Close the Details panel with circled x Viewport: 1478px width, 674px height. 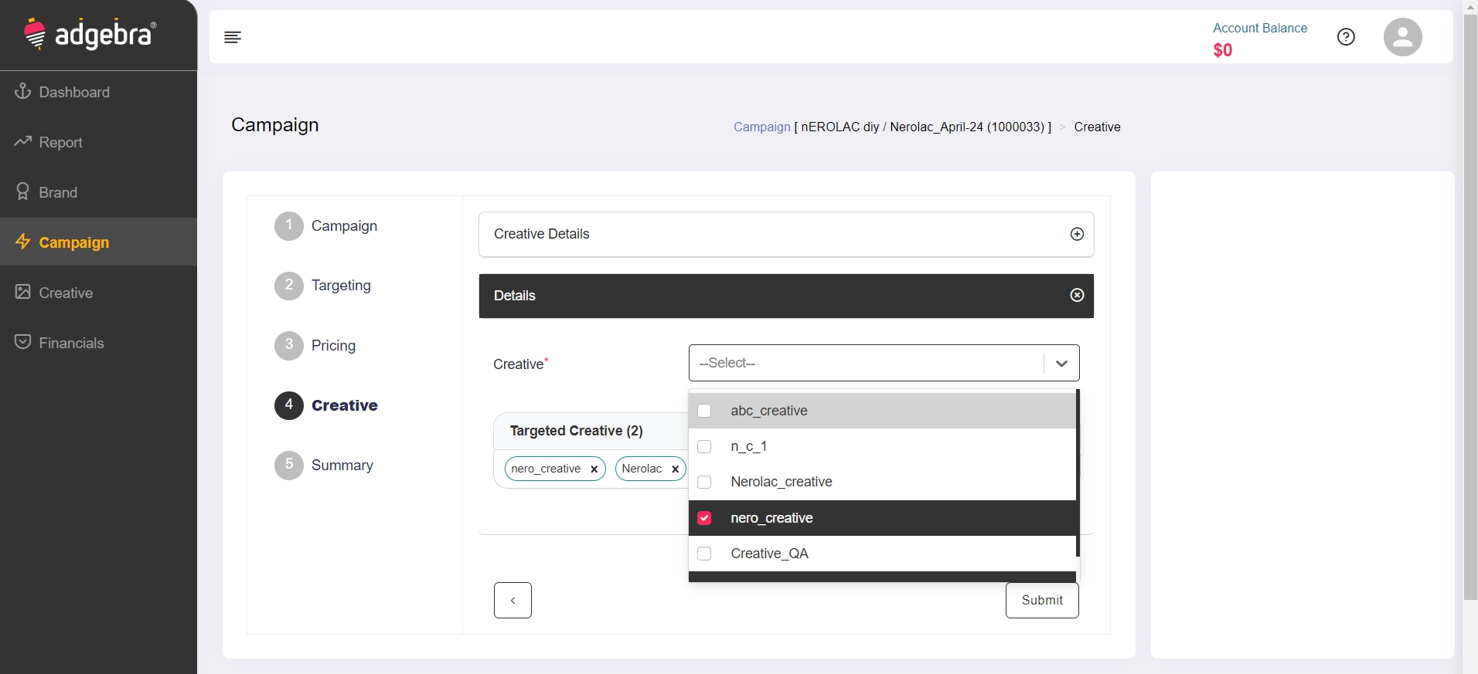[1077, 296]
